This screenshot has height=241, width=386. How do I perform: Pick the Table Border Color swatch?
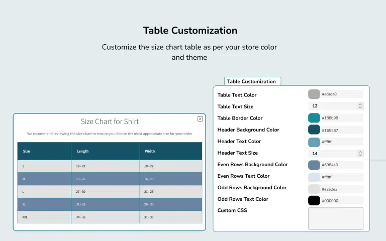coord(314,118)
